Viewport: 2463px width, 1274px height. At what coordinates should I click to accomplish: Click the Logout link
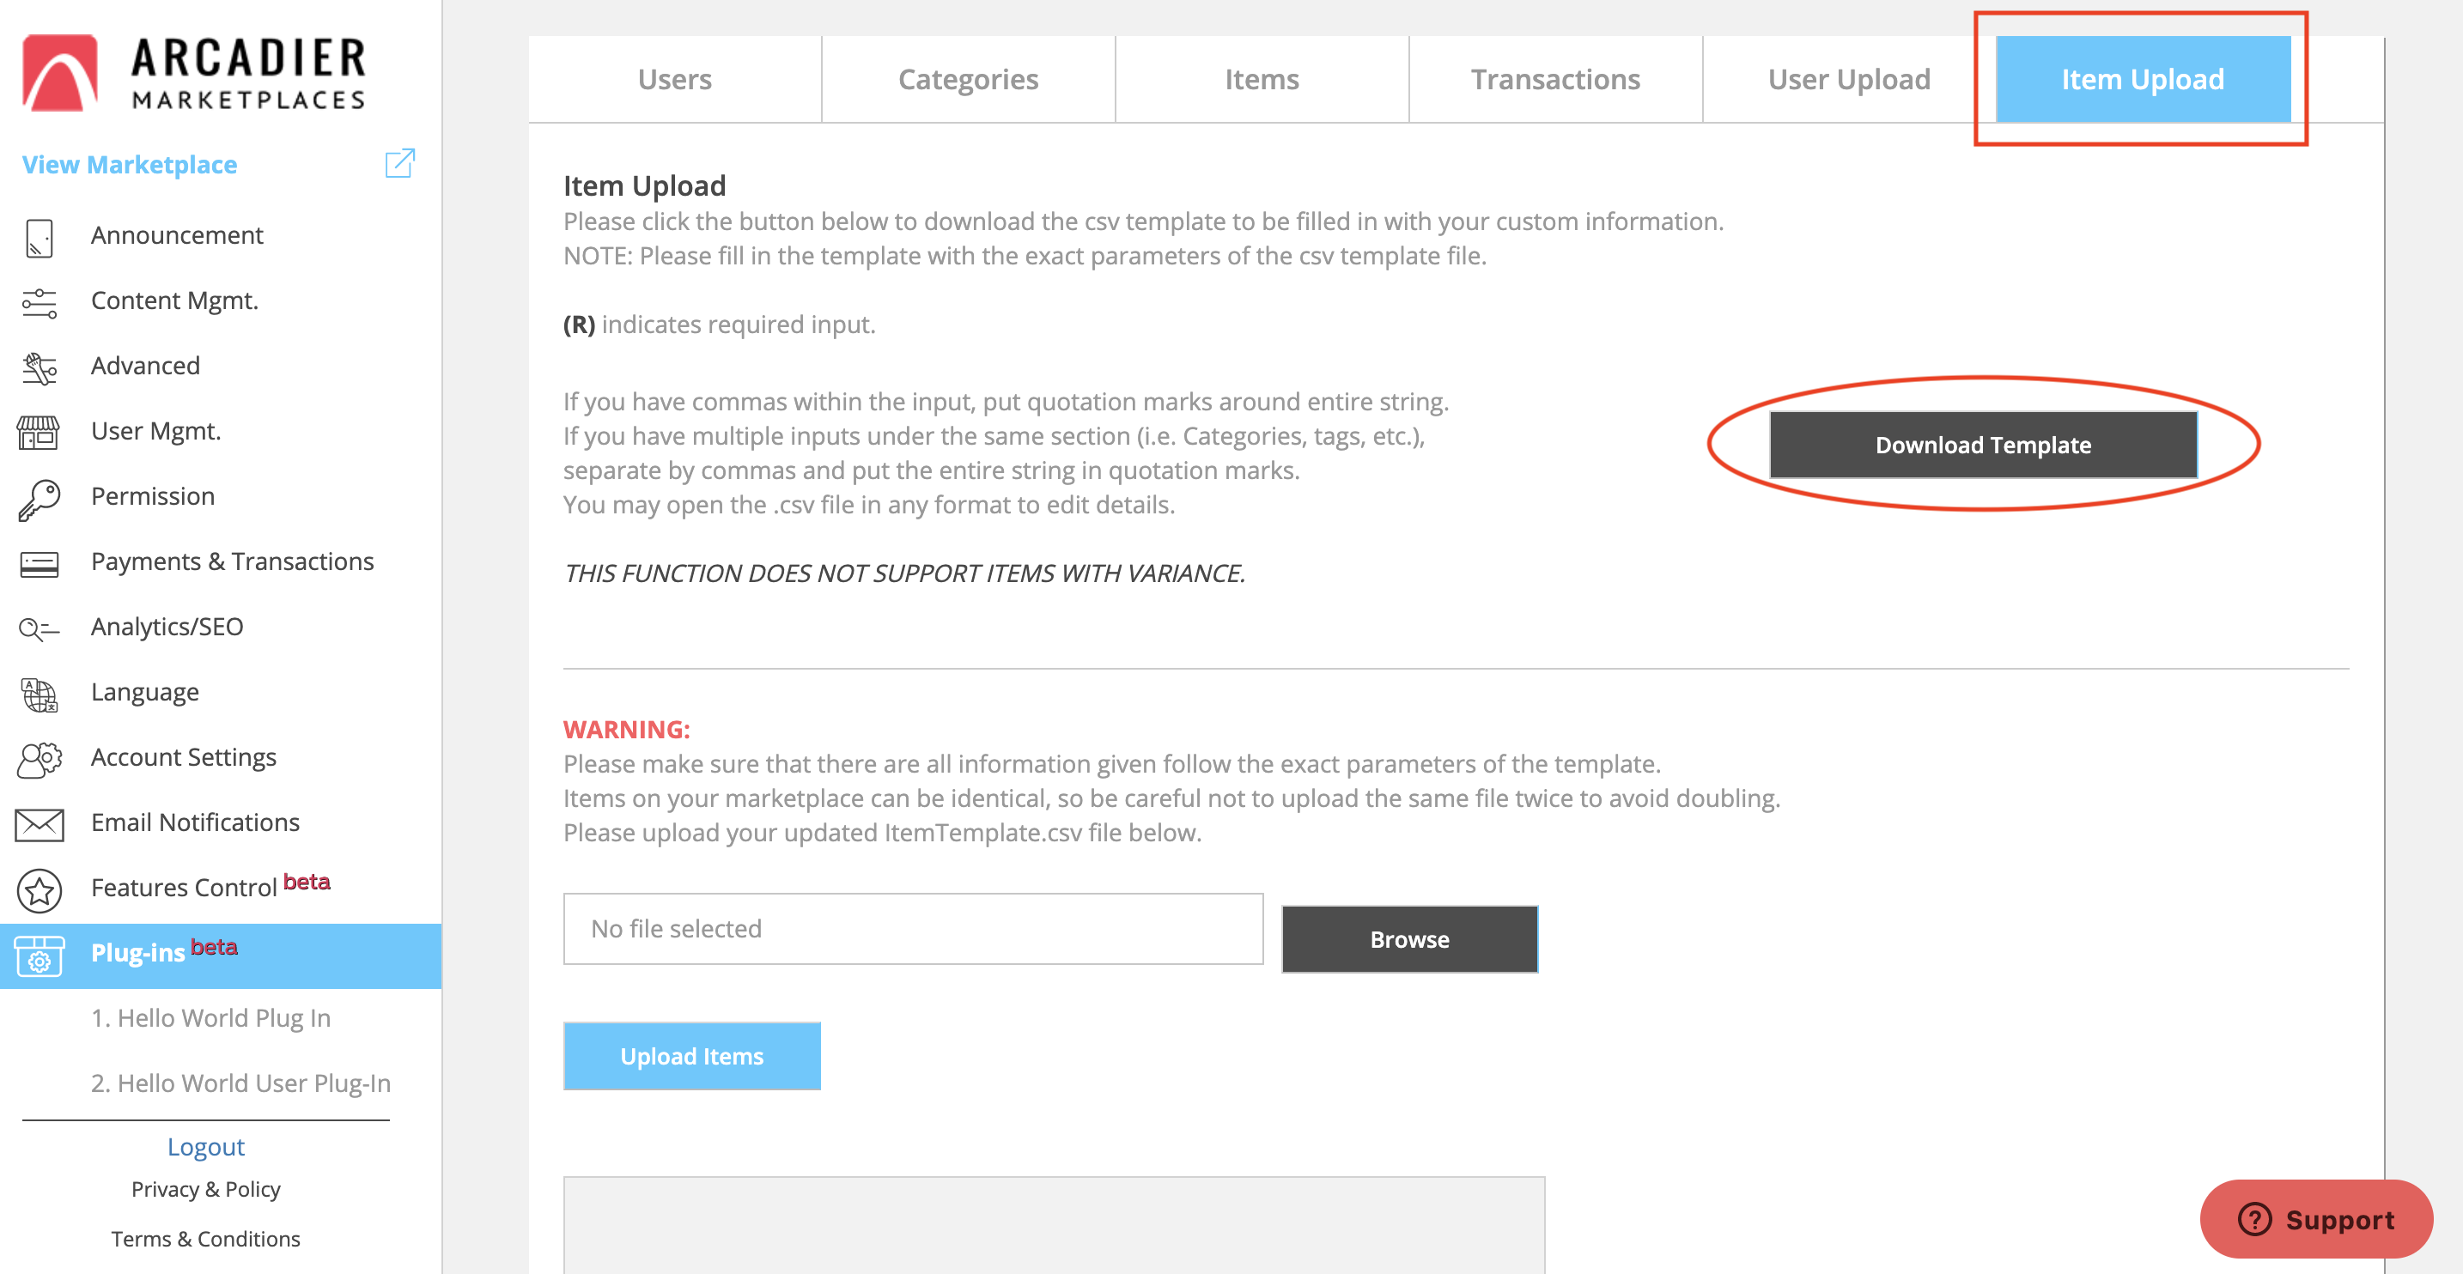click(x=205, y=1146)
